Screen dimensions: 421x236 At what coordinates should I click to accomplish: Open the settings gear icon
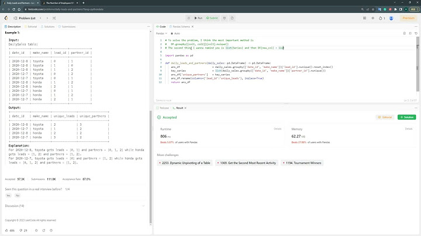pyautogui.click(x=372, y=18)
